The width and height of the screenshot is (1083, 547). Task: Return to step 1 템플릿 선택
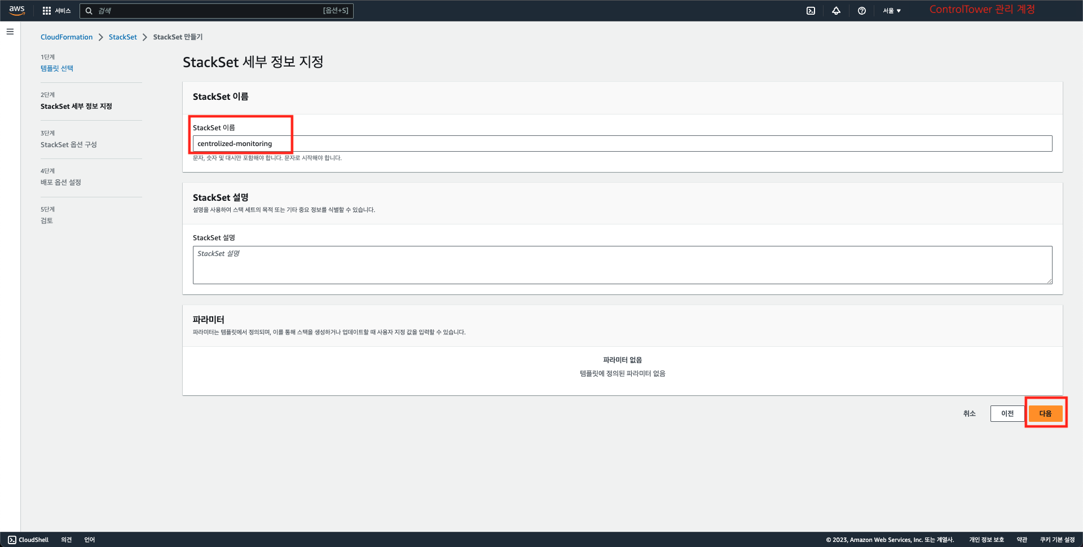pyautogui.click(x=57, y=68)
